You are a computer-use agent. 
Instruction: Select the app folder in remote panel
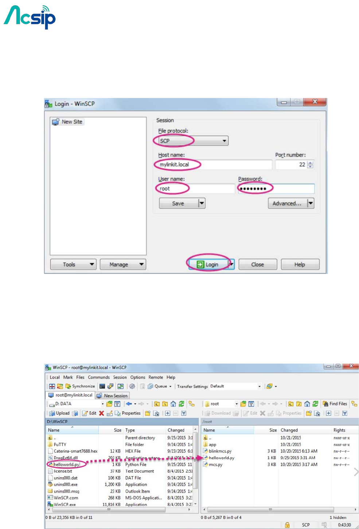tap(212, 444)
